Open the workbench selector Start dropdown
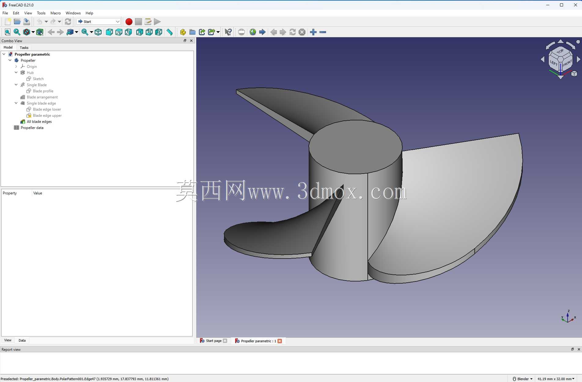This screenshot has height=382, width=582. tap(98, 22)
